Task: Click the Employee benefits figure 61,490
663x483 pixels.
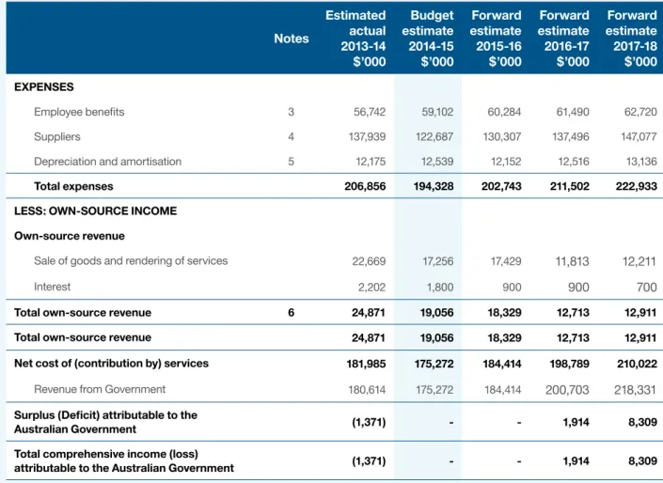Action: tap(573, 112)
